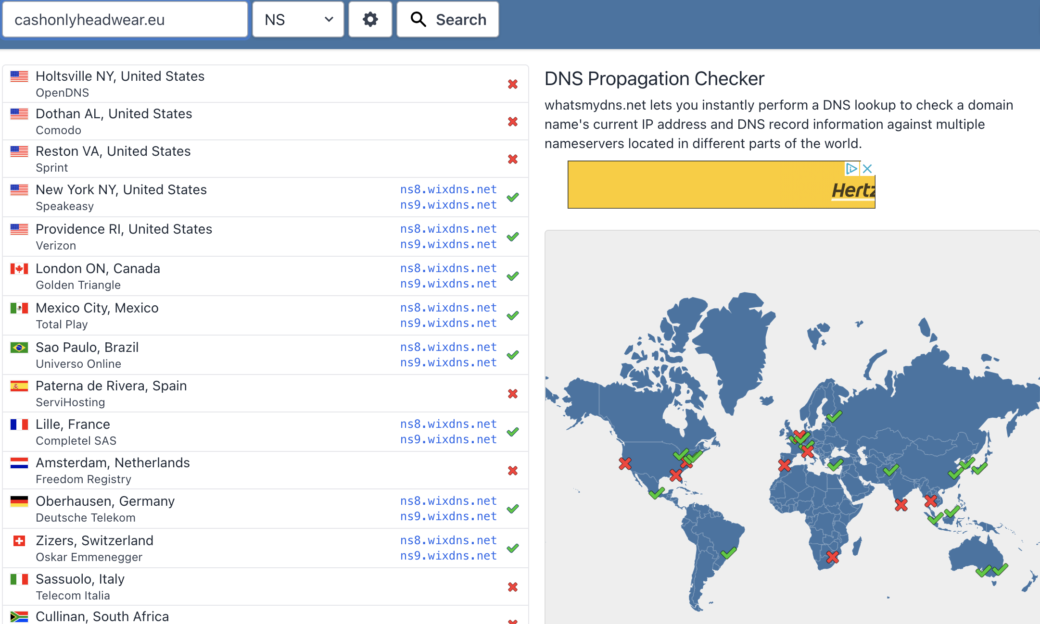Click the Search button
The image size is (1040, 624).
pyautogui.click(x=447, y=20)
